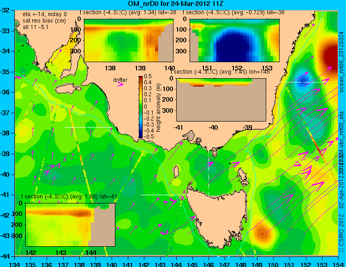Viewport: 346px width, 267px height.
Task: Click the -37 label on the left latitude axis
Action: 5,113
